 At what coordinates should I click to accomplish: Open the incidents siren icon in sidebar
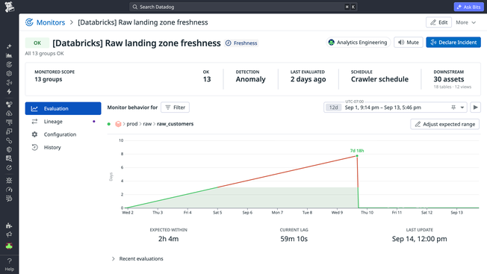pos(9,83)
